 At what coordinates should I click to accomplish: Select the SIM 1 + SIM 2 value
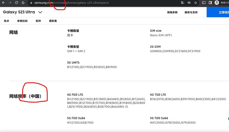(x=76, y=51)
